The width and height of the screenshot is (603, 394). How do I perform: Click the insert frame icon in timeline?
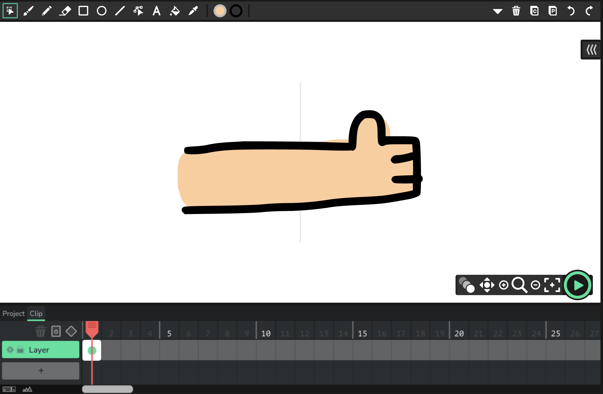coord(56,331)
